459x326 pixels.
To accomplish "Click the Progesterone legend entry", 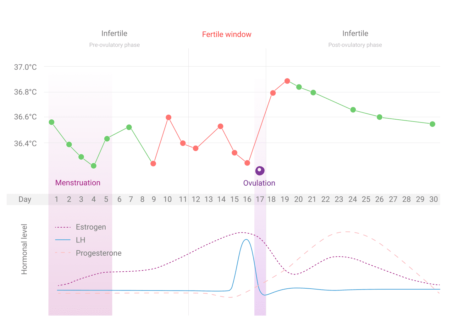I will pyautogui.click(x=98, y=253).
